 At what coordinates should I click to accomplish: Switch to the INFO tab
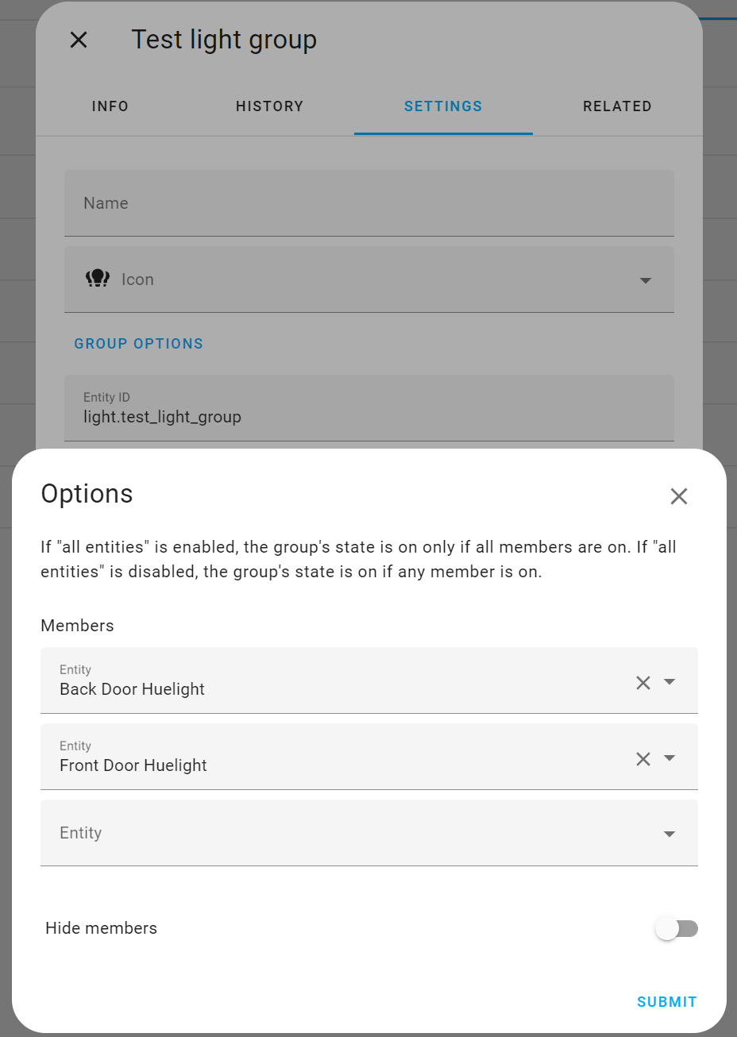[110, 106]
